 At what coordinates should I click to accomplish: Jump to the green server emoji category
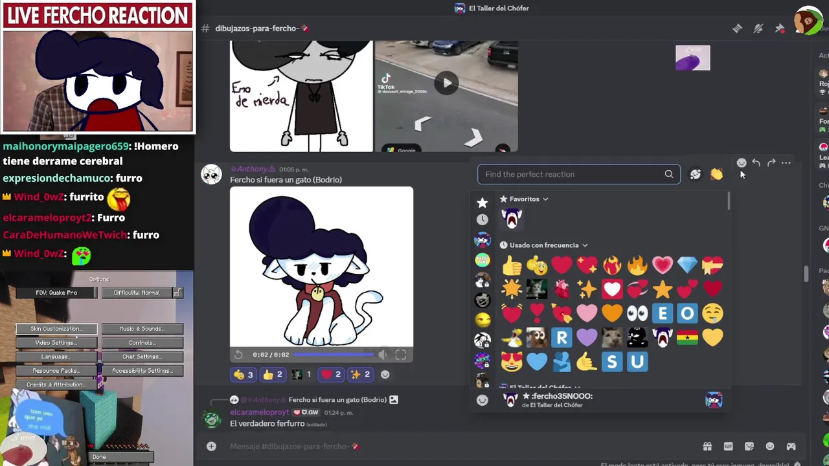pos(482,260)
